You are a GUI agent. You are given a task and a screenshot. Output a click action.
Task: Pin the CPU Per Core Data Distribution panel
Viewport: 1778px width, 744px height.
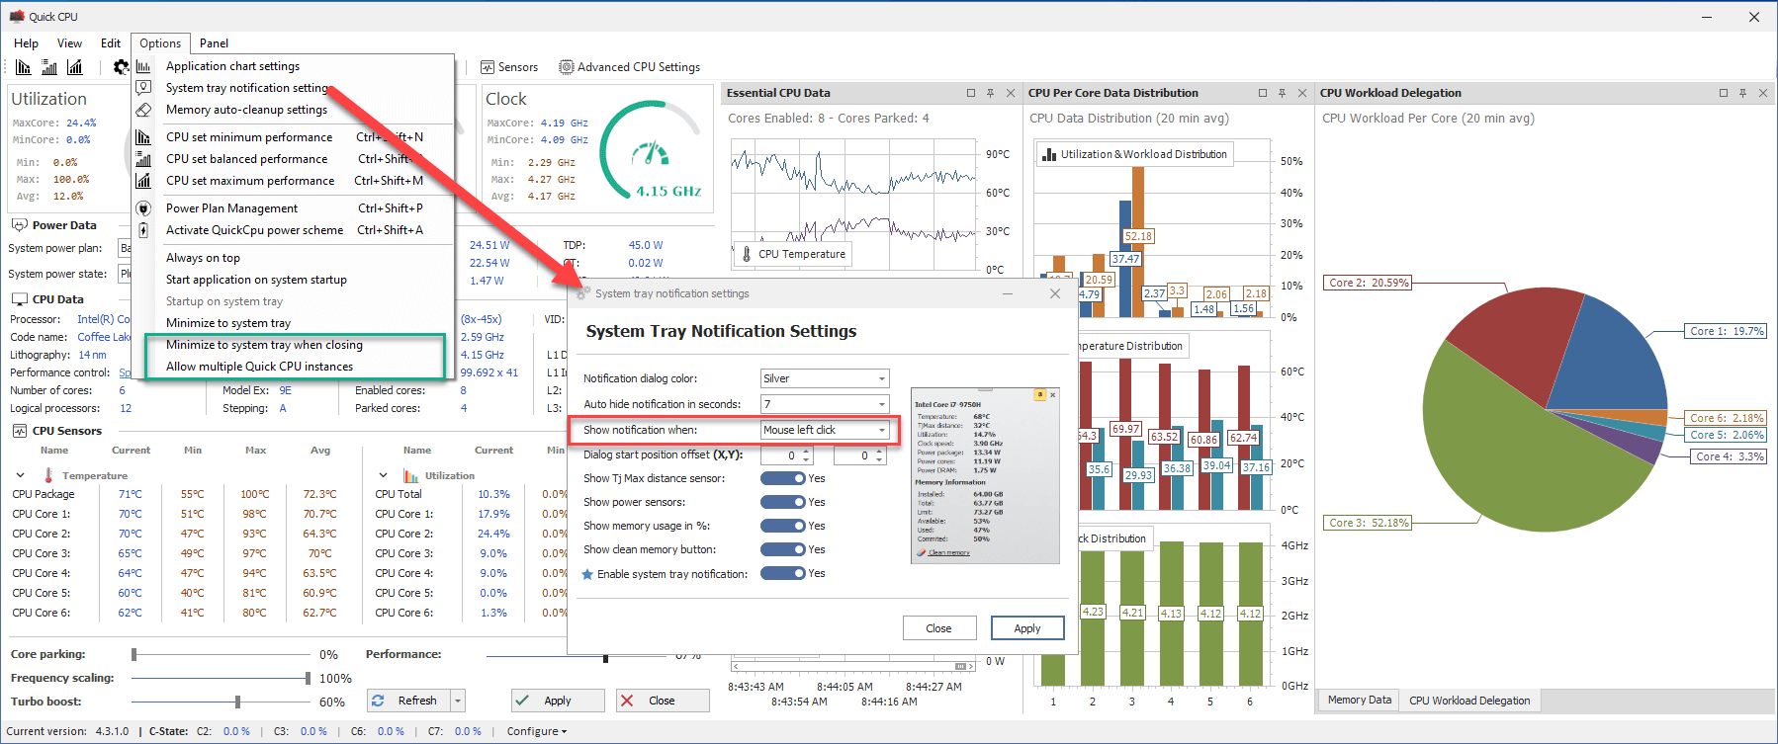[1282, 93]
